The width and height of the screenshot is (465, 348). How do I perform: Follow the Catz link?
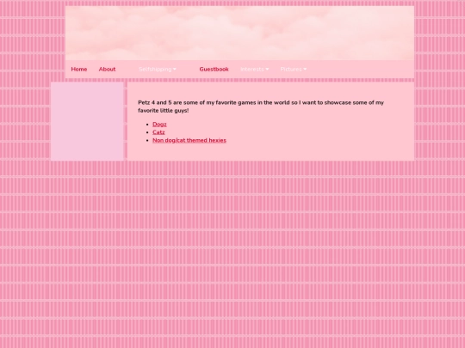tap(158, 132)
